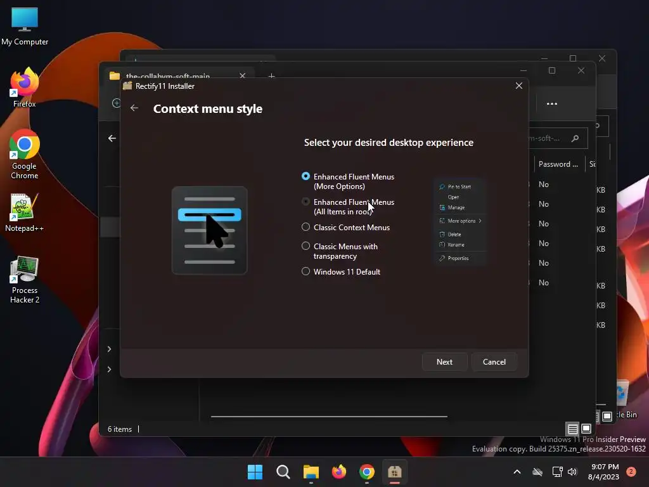Click the Cancel button in installer
Screen dimensions: 649x487
(494, 362)
